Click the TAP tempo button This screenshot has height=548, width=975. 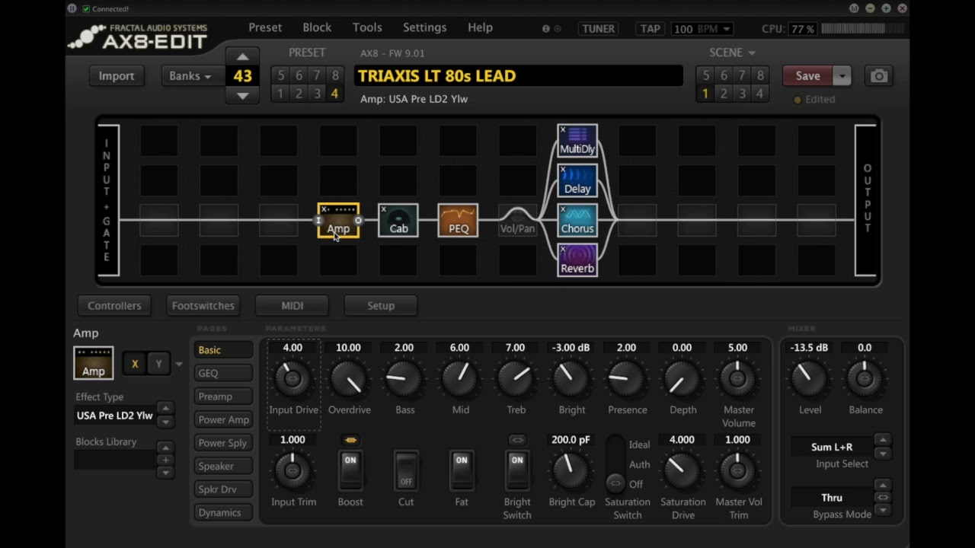click(650, 29)
